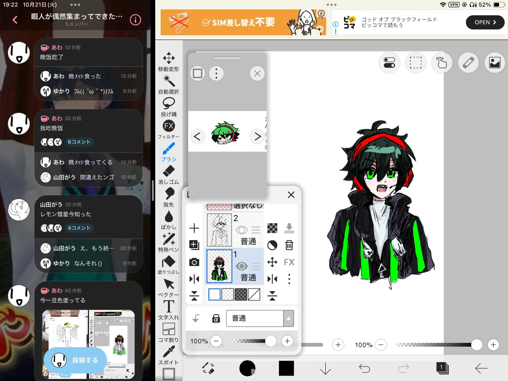
Task: Go back with the red chevron in chat
Action: [15, 20]
